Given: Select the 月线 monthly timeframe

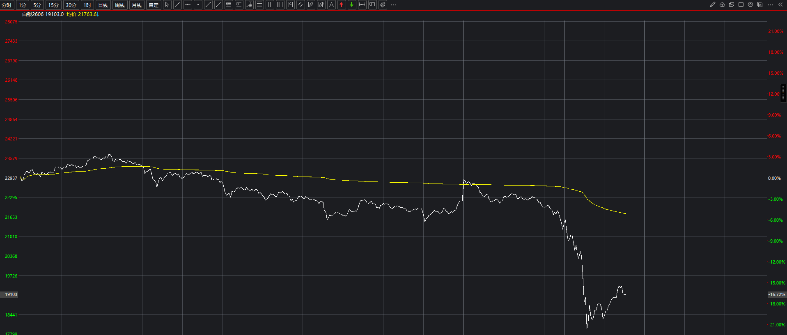Looking at the screenshot, I should pyautogui.click(x=137, y=5).
